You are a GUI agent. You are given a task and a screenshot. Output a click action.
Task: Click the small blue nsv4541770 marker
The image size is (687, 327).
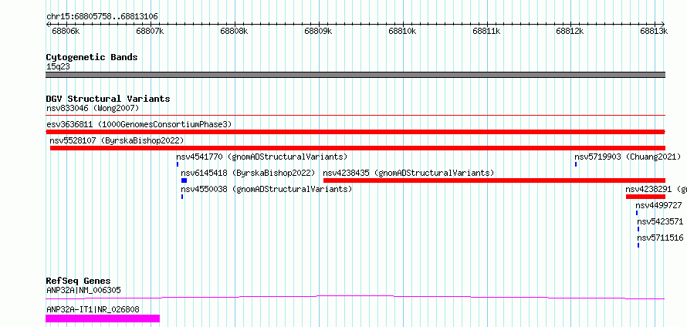click(x=178, y=164)
